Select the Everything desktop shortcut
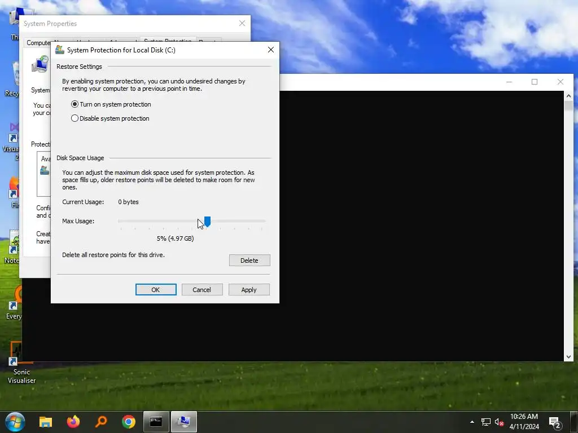The image size is (578, 433). (x=14, y=303)
